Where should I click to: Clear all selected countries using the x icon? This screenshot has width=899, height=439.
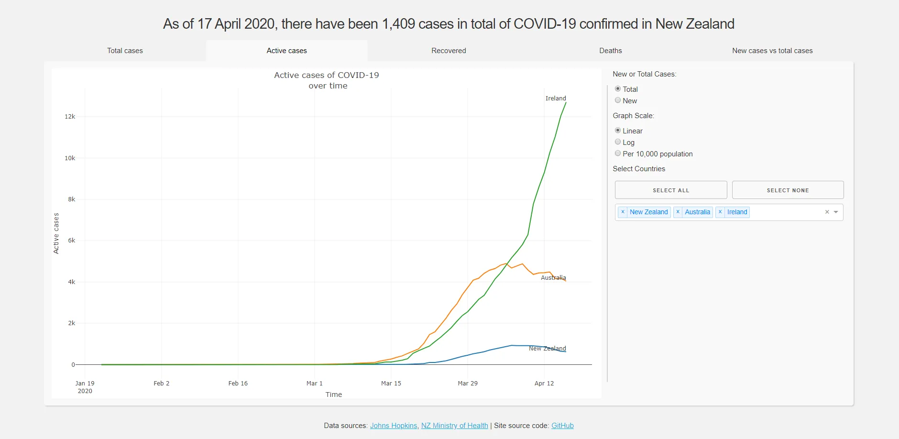point(826,211)
